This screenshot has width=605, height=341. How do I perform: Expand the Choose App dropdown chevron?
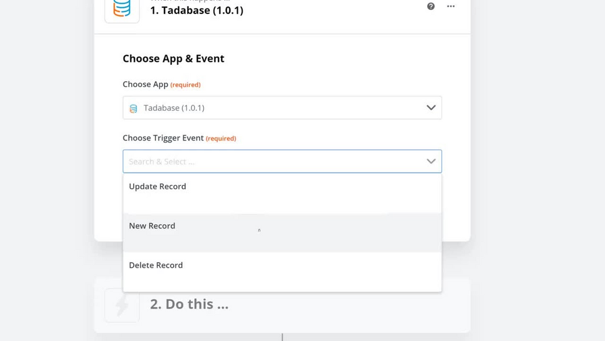tap(431, 108)
